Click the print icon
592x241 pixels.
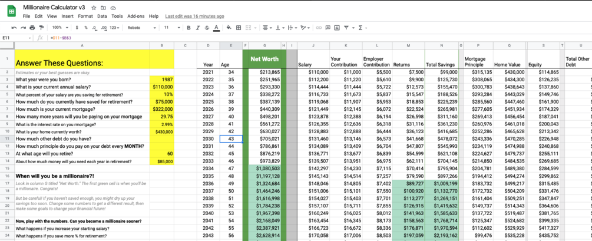(x=32, y=28)
